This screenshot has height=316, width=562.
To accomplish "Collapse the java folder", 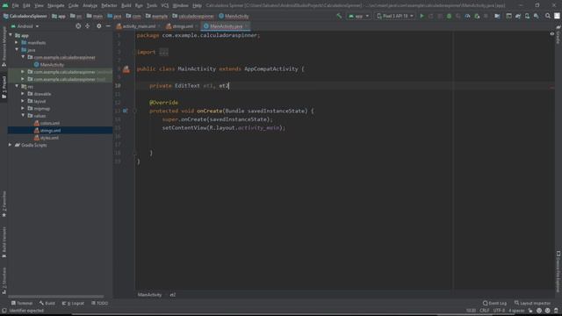I will coord(17,50).
